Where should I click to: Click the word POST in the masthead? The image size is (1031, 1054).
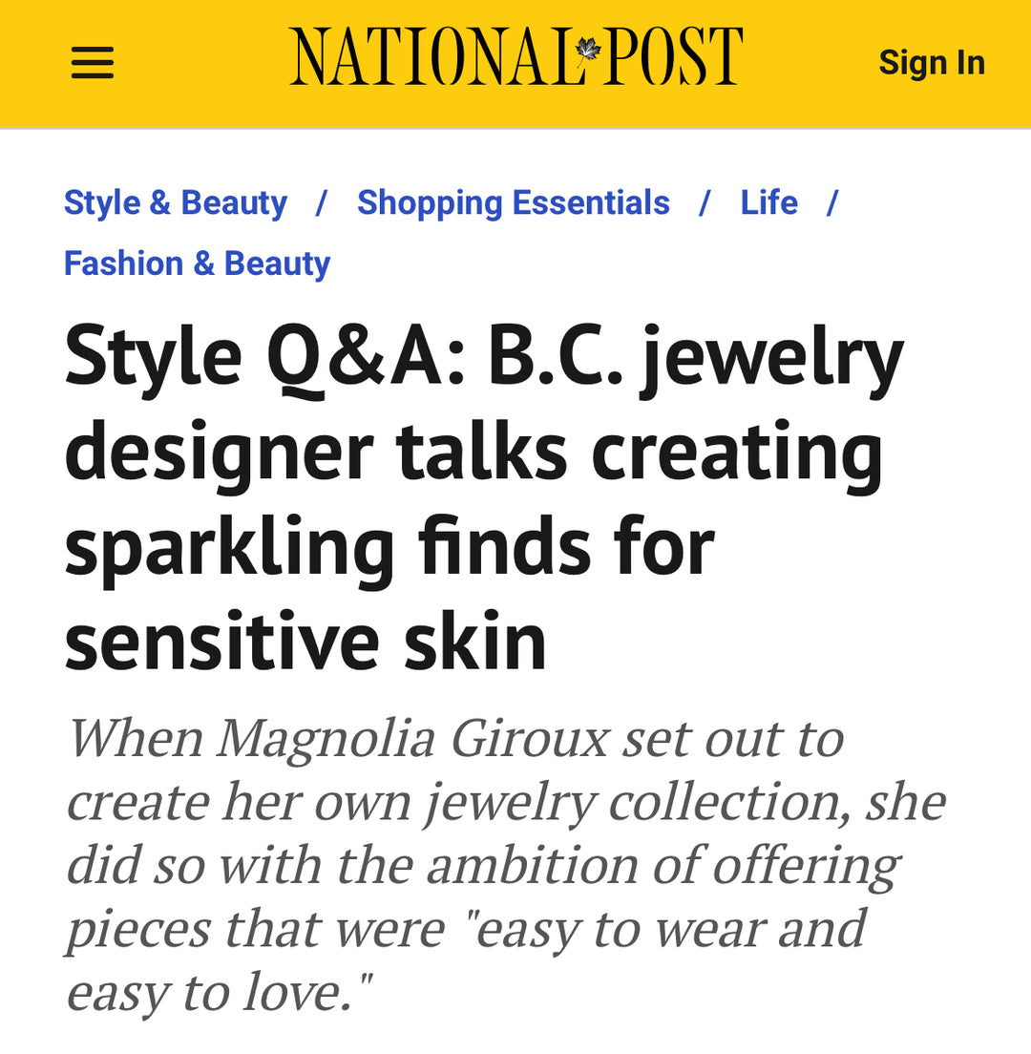pos(673,57)
